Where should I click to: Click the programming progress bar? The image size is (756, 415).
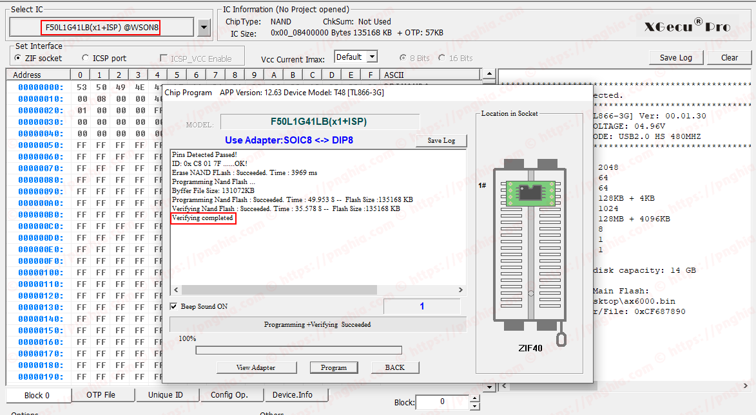point(299,350)
